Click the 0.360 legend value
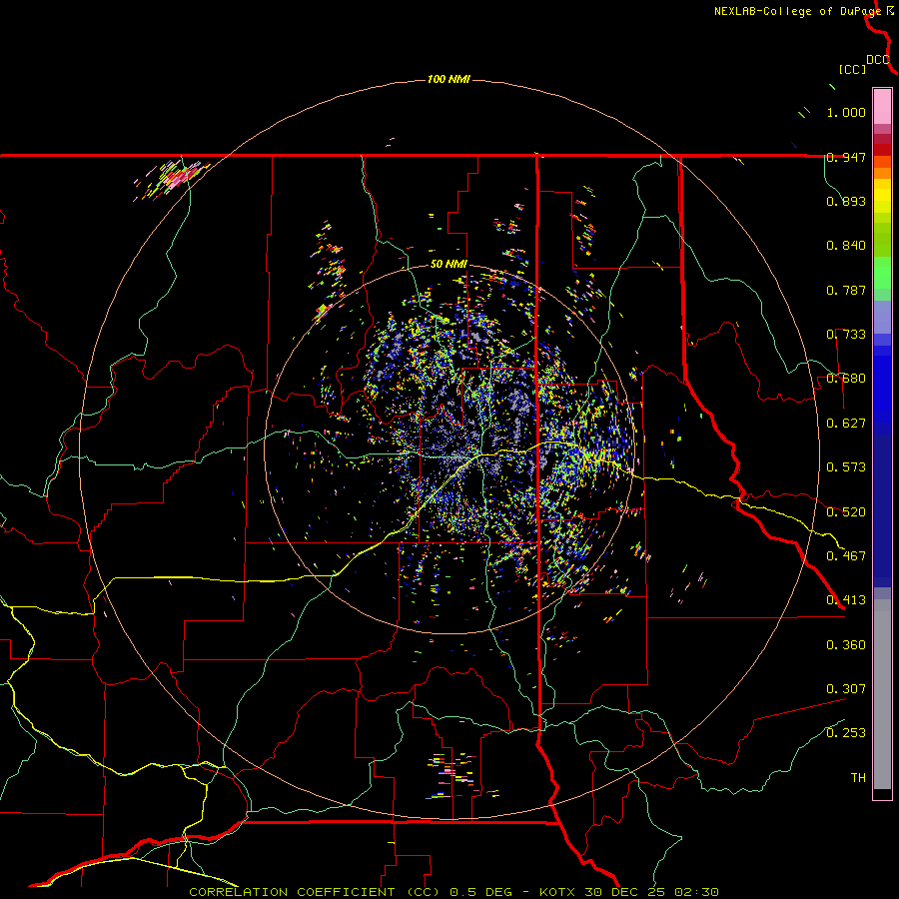The width and height of the screenshot is (899, 899). click(x=846, y=644)
